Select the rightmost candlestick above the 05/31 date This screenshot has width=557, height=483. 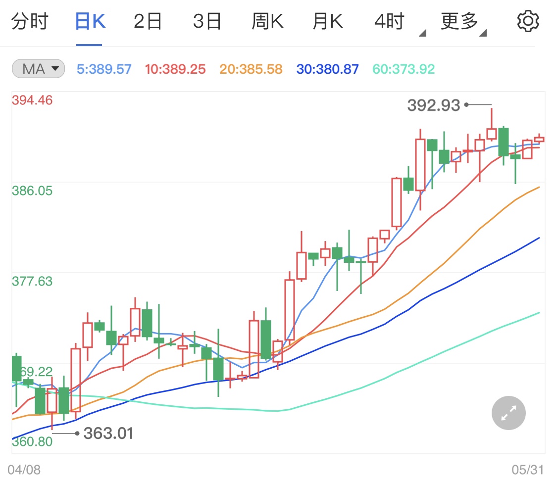pos(539,139)
